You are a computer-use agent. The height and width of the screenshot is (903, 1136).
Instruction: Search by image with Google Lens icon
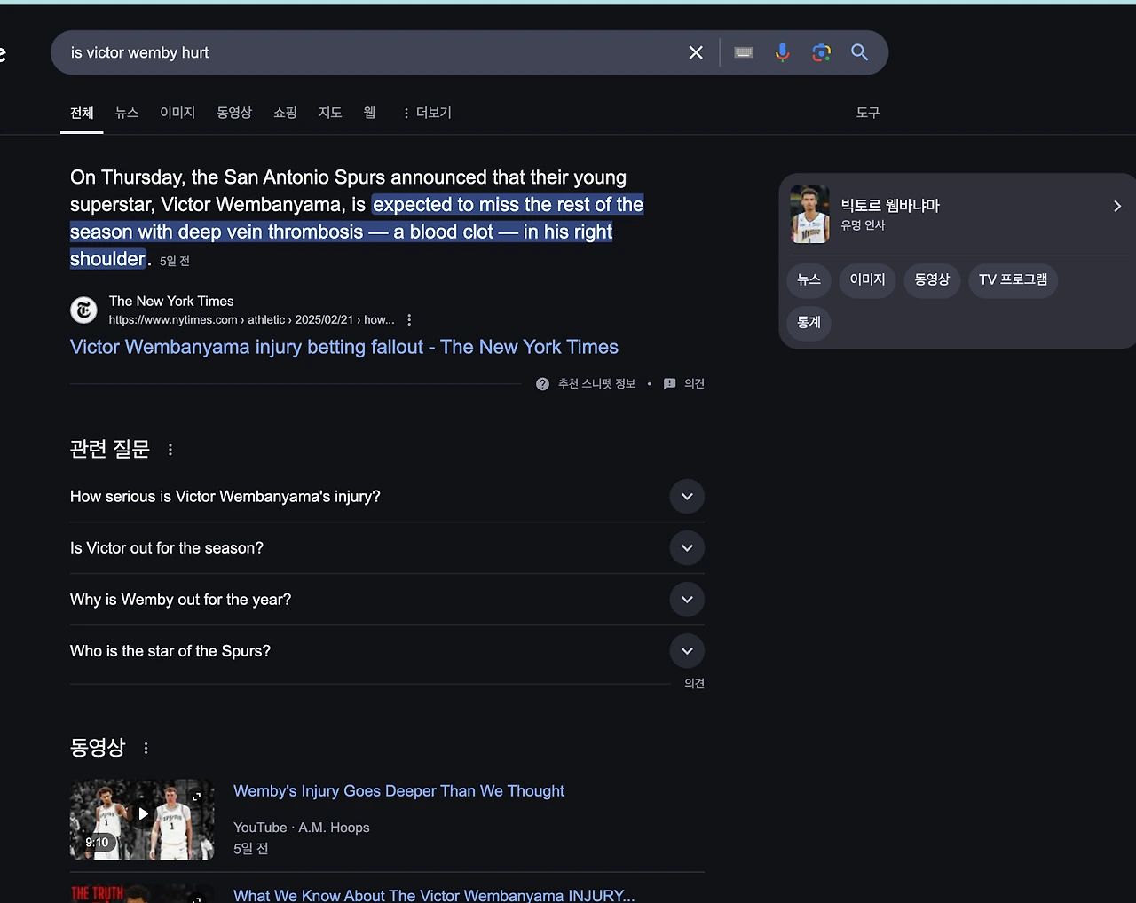pos(822,53)
